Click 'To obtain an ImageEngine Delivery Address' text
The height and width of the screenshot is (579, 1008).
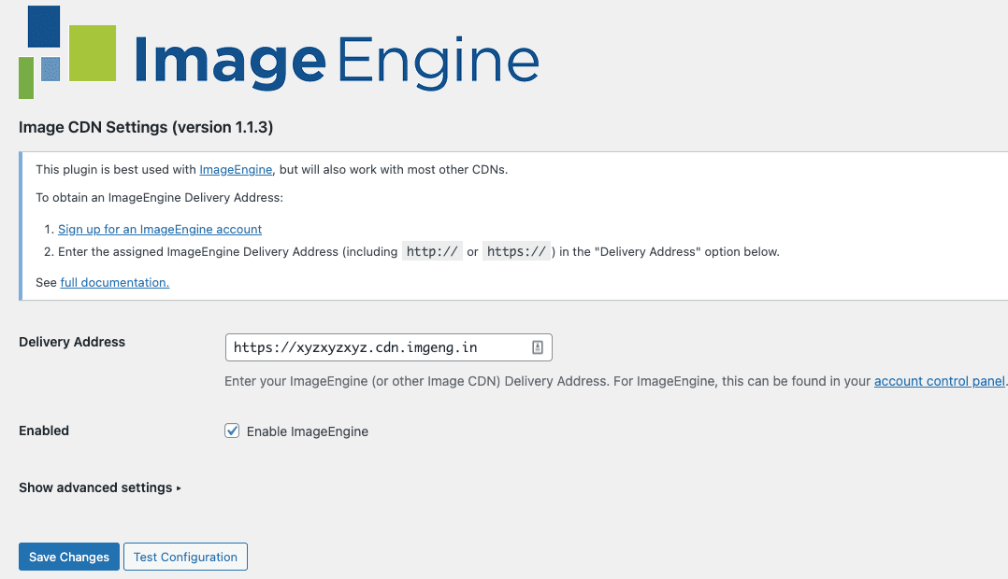pyautogui.click(x=159, y=198)
